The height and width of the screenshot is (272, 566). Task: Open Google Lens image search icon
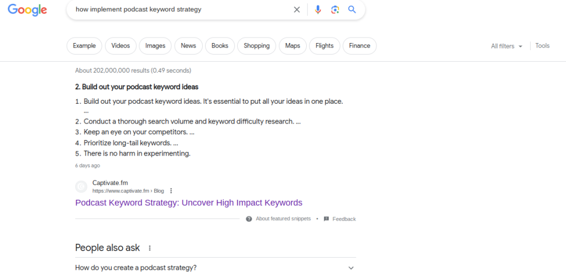(x=335, y=10)
